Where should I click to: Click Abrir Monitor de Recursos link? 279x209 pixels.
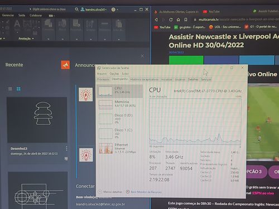(144, 192)
